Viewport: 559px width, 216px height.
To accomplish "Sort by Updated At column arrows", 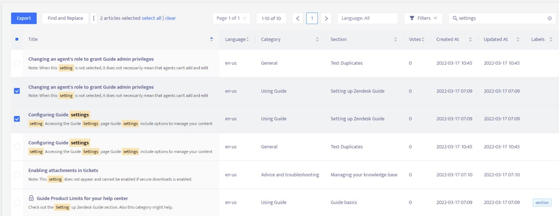I will click(x=518, y=39).
